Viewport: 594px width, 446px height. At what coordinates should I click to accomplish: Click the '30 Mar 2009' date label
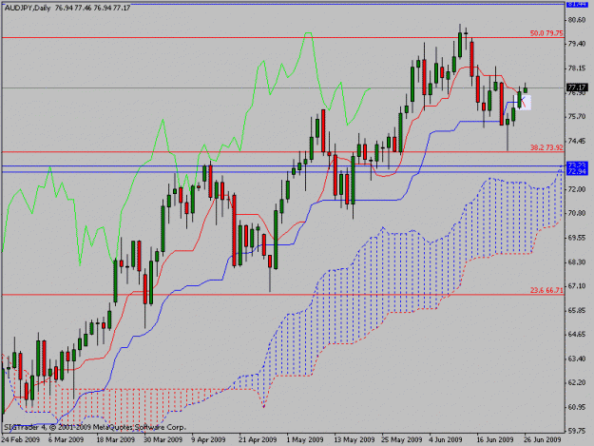163,439
